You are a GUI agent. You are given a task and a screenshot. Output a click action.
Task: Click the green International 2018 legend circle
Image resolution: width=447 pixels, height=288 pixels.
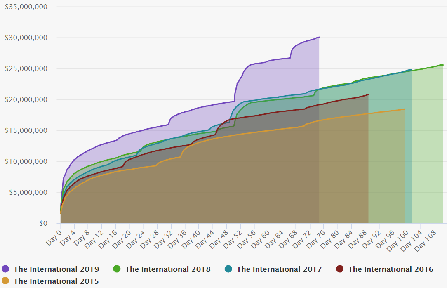coord(117,269)
